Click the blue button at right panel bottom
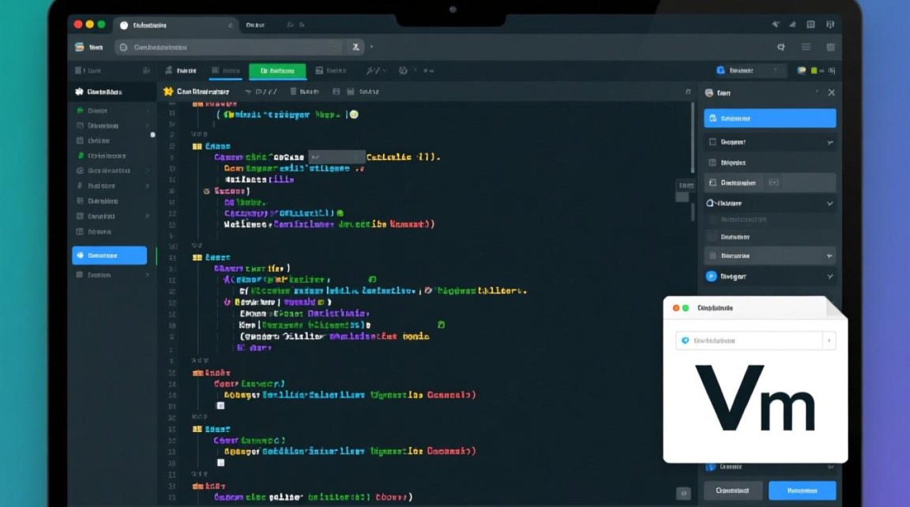Image resolution: width=910 pixels, height=507 pixels. point(802,490)
